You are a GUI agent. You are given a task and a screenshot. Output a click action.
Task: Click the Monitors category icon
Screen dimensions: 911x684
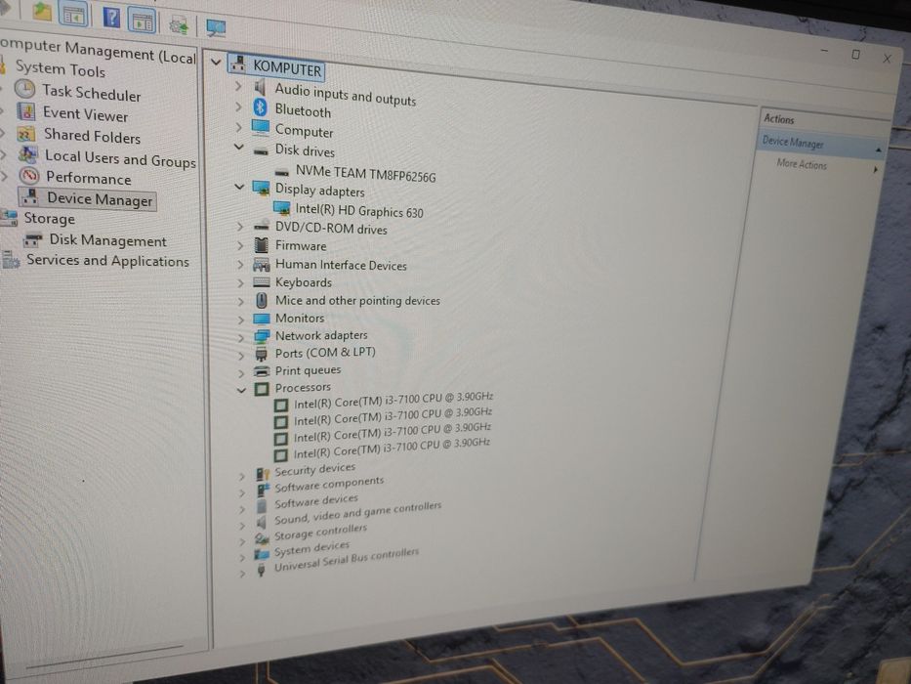pos(262,319)
